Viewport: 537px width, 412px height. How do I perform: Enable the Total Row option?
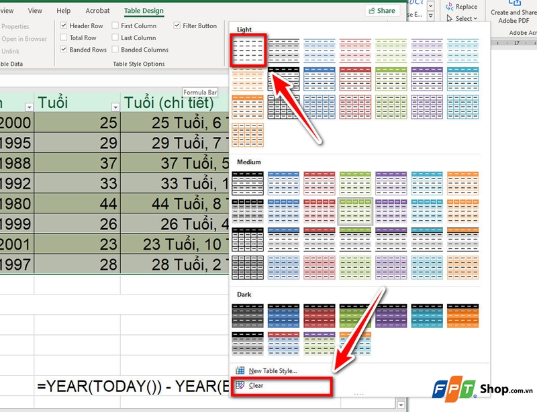[64, 36]
